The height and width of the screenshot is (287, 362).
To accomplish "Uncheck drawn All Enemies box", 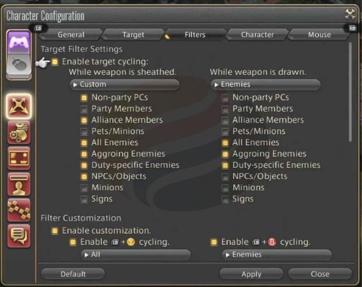I will coord(225,143).
